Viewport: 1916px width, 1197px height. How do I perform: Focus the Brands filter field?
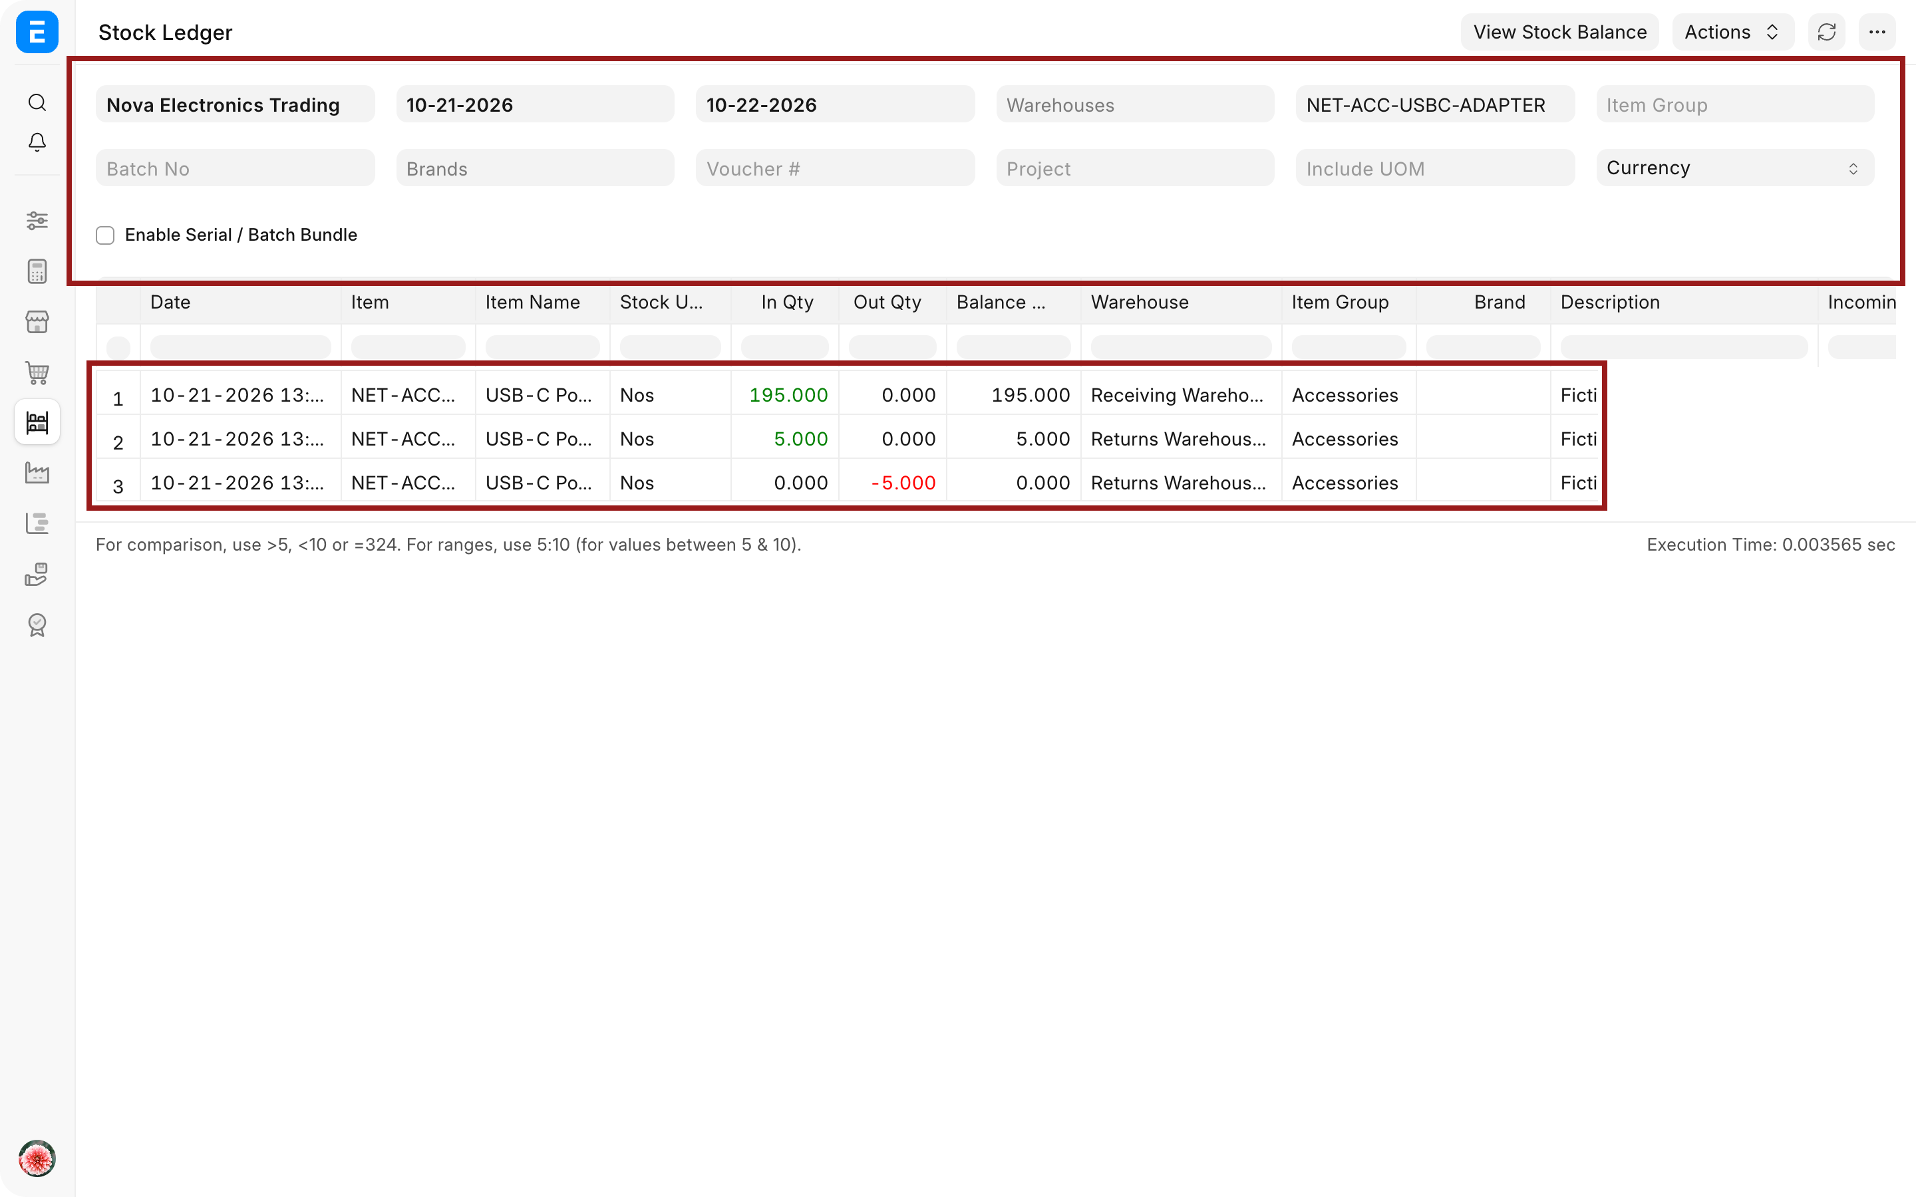click(x=535, y=168)
